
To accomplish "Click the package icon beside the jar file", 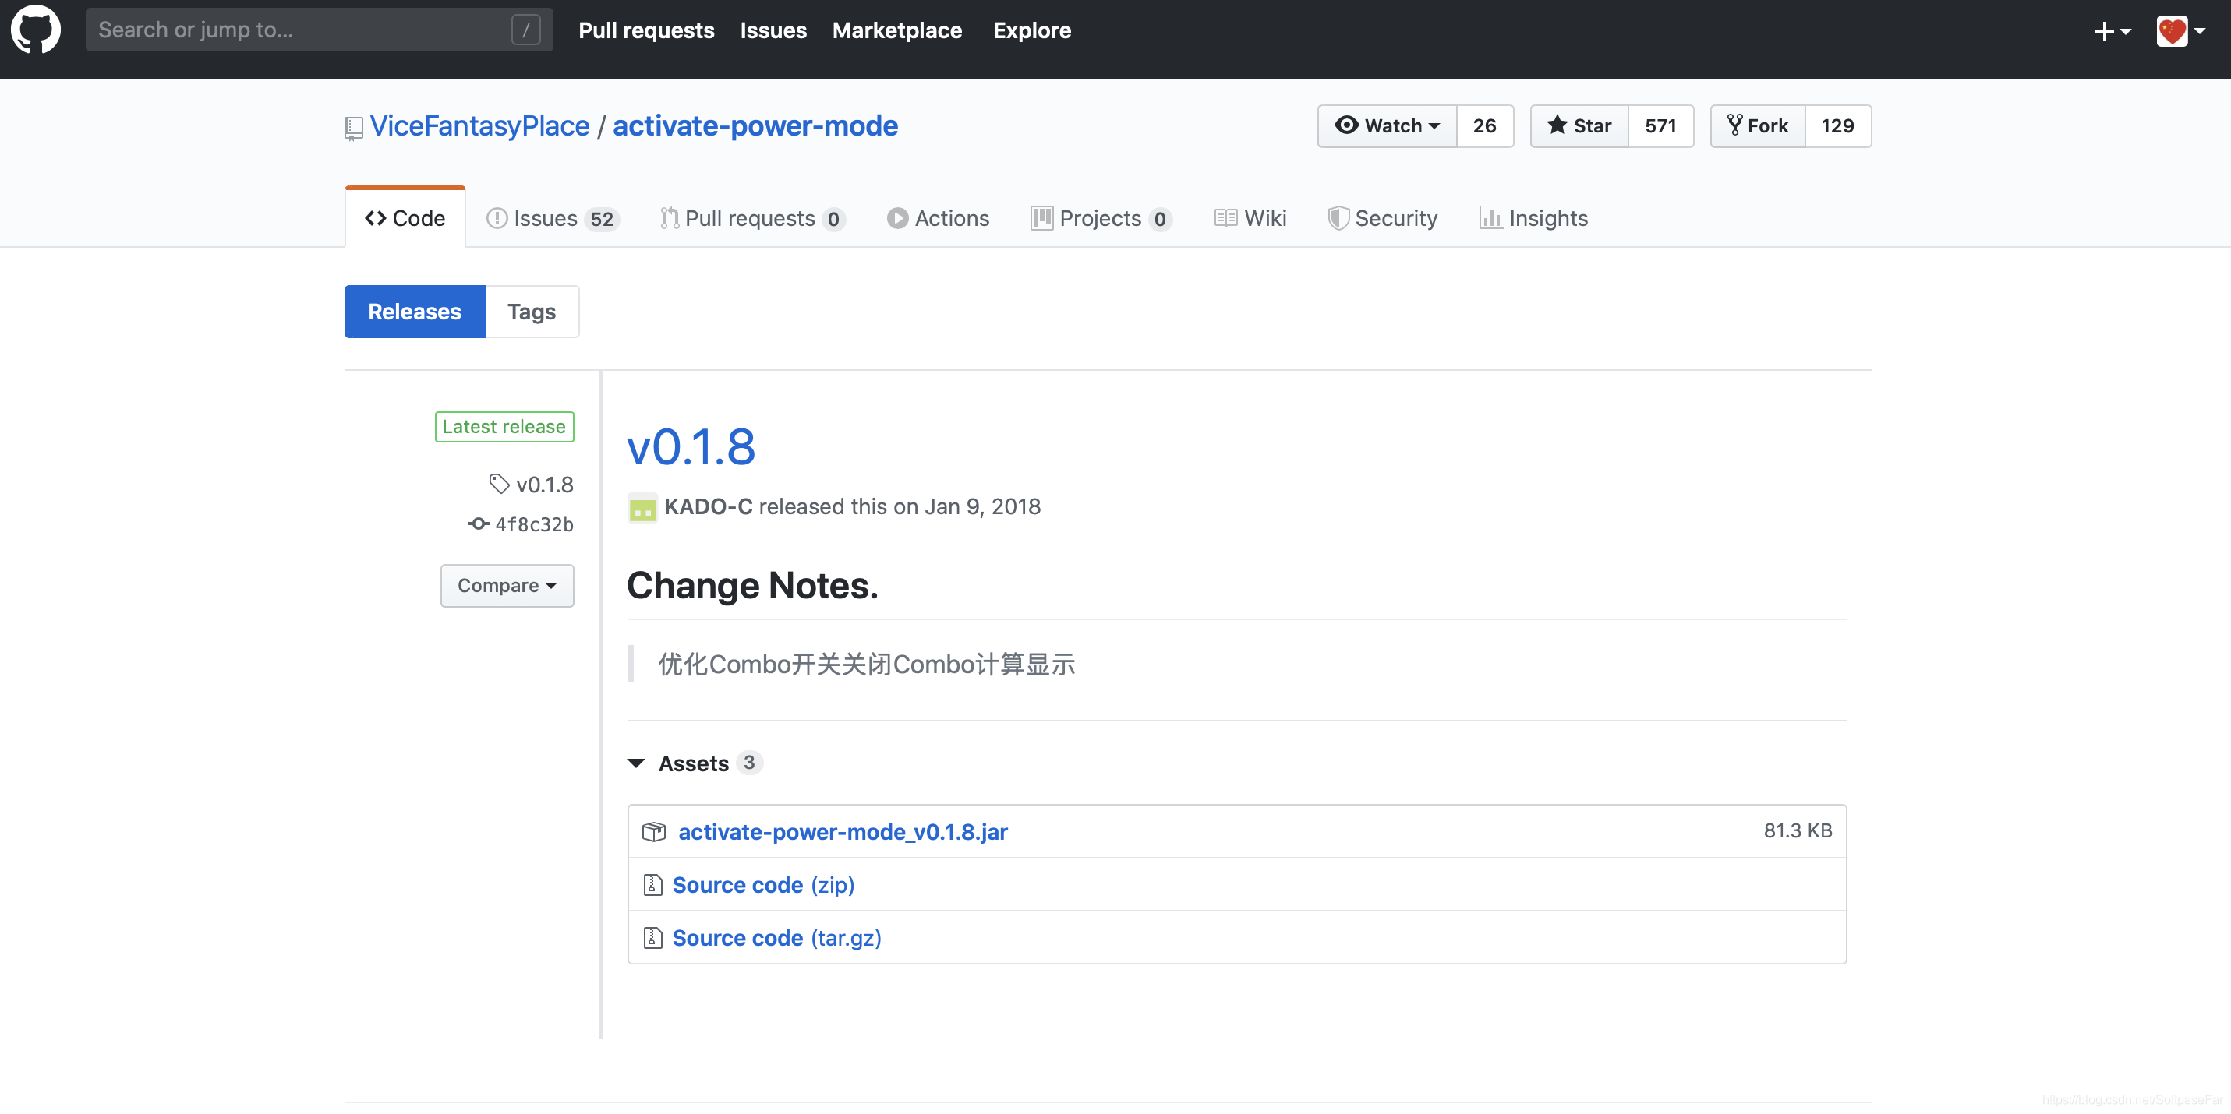I will click(654, 832).
